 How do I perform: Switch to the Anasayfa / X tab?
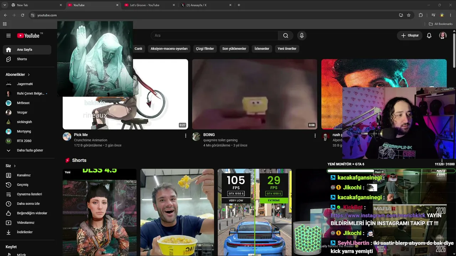click(206, 5)
